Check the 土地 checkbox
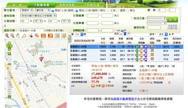The height and width of the screenshot is (108, 188). click(x=108, y=11)
